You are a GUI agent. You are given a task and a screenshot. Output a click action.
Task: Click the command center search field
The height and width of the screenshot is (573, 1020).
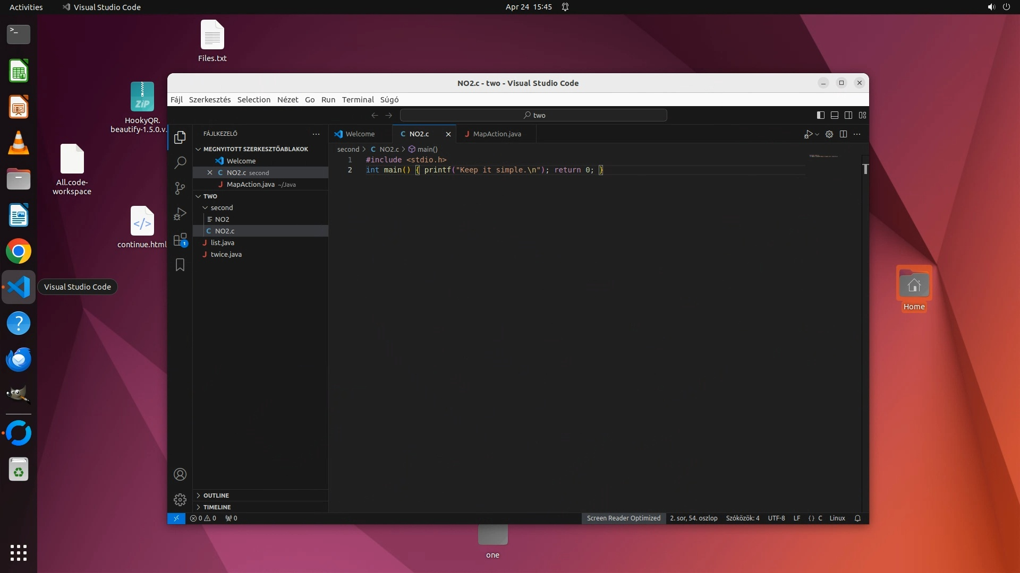pyautogui.click(x=533, y=115)
